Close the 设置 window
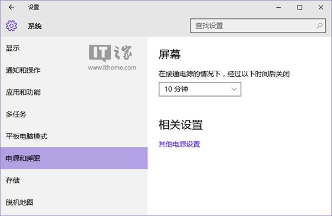 (x=321, y=8)
